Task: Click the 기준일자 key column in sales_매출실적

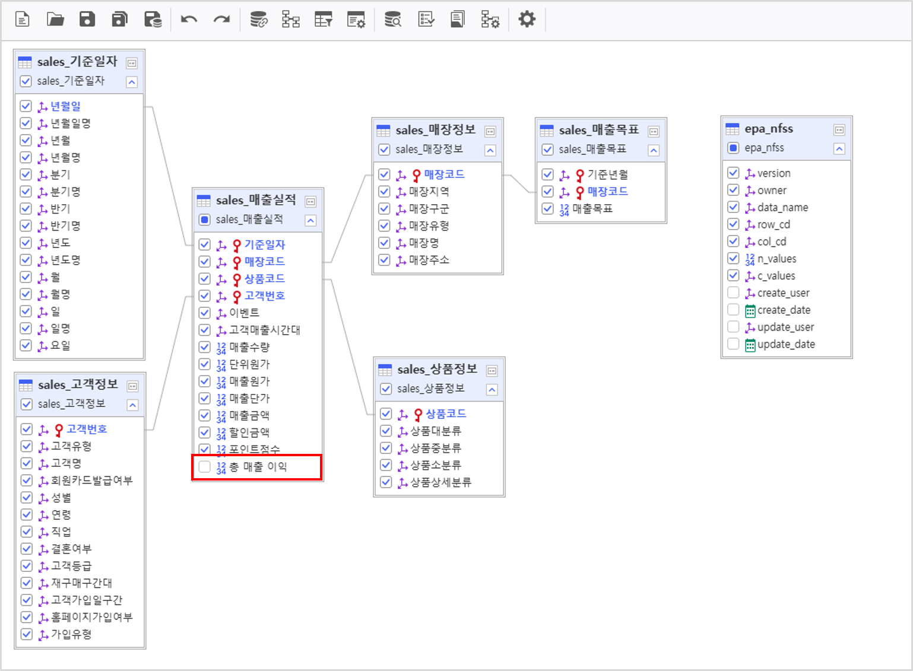Action: [x=265, y=244]
